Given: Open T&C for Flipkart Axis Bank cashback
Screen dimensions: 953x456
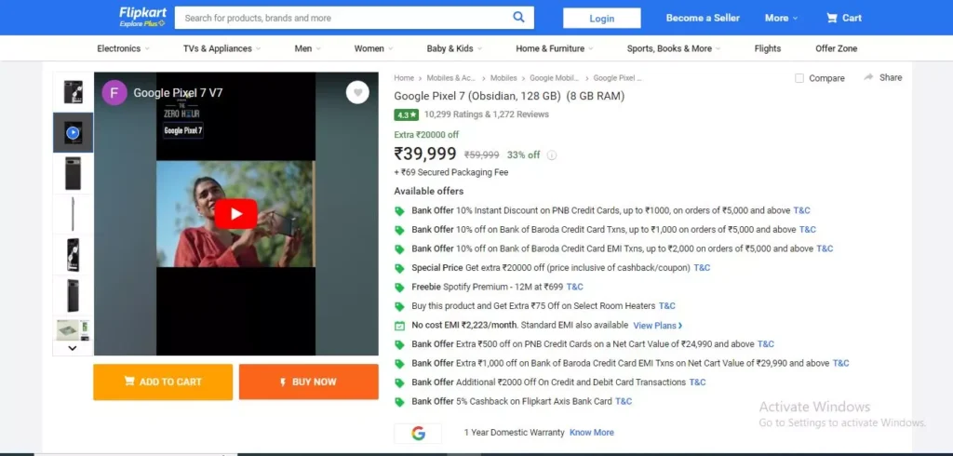Looking at the screenshot, I should coord(624,401).
